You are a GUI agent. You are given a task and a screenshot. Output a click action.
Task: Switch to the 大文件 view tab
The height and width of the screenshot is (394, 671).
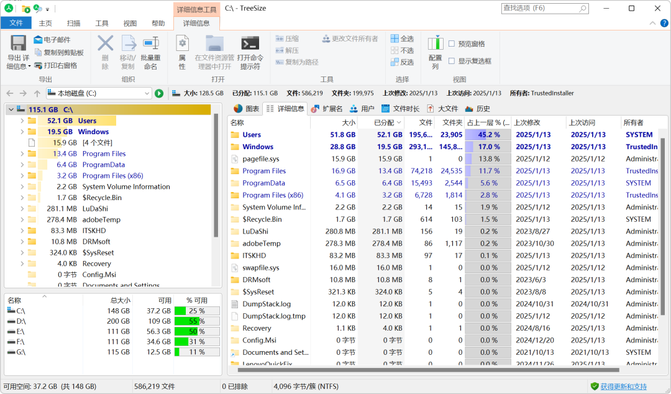442,109
